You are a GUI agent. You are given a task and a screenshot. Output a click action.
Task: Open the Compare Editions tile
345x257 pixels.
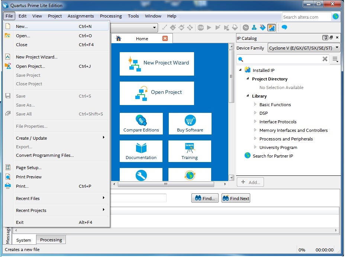click(141, 123)
